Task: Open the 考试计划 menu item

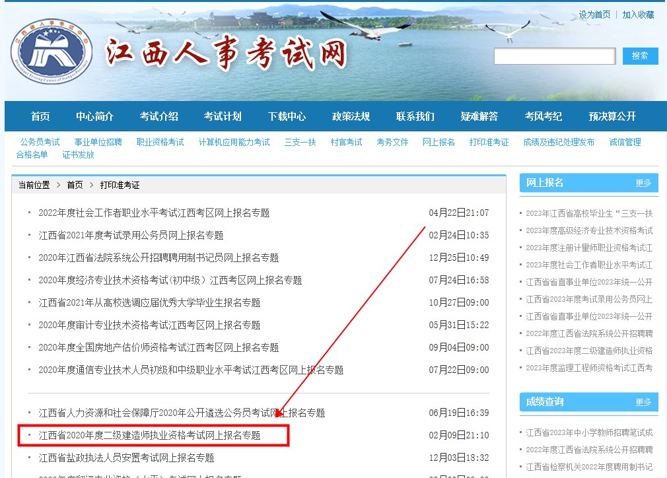Action: pyautogui.click(x=223, y=116)
